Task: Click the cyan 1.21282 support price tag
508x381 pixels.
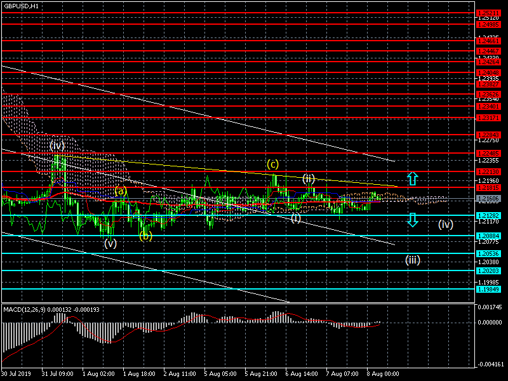Action: [489, 216]
